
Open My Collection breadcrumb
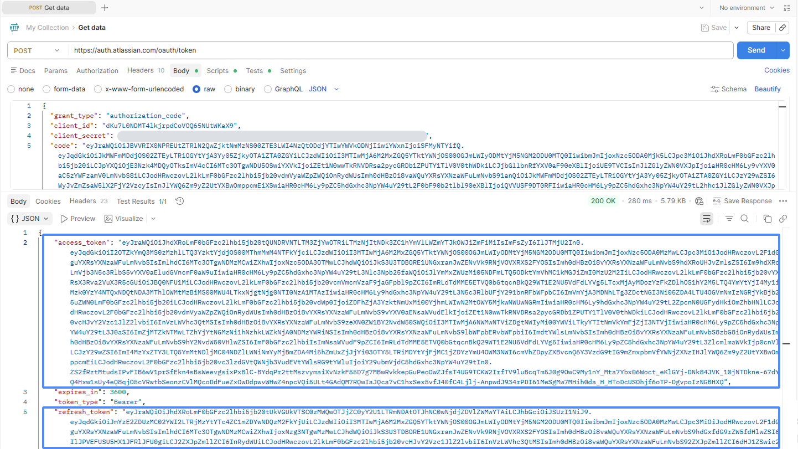click(48, 28)
